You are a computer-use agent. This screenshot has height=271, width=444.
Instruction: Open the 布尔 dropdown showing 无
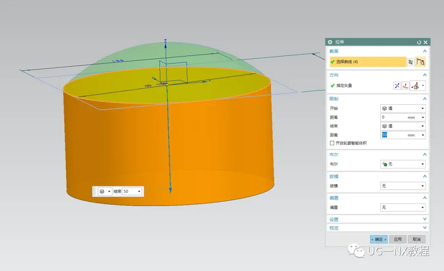pyautogui.click(x=402, y=164)
